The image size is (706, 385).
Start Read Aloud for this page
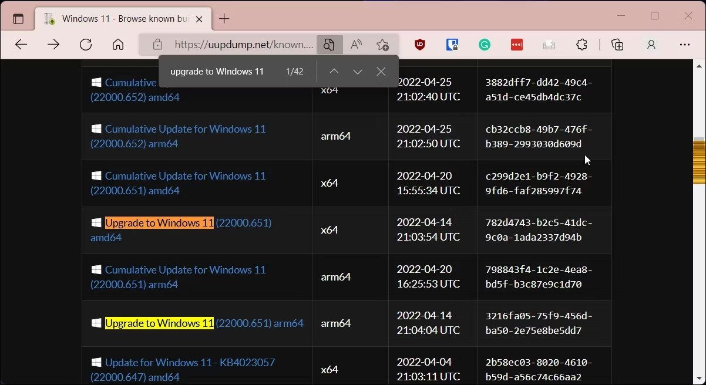(355, 44)
